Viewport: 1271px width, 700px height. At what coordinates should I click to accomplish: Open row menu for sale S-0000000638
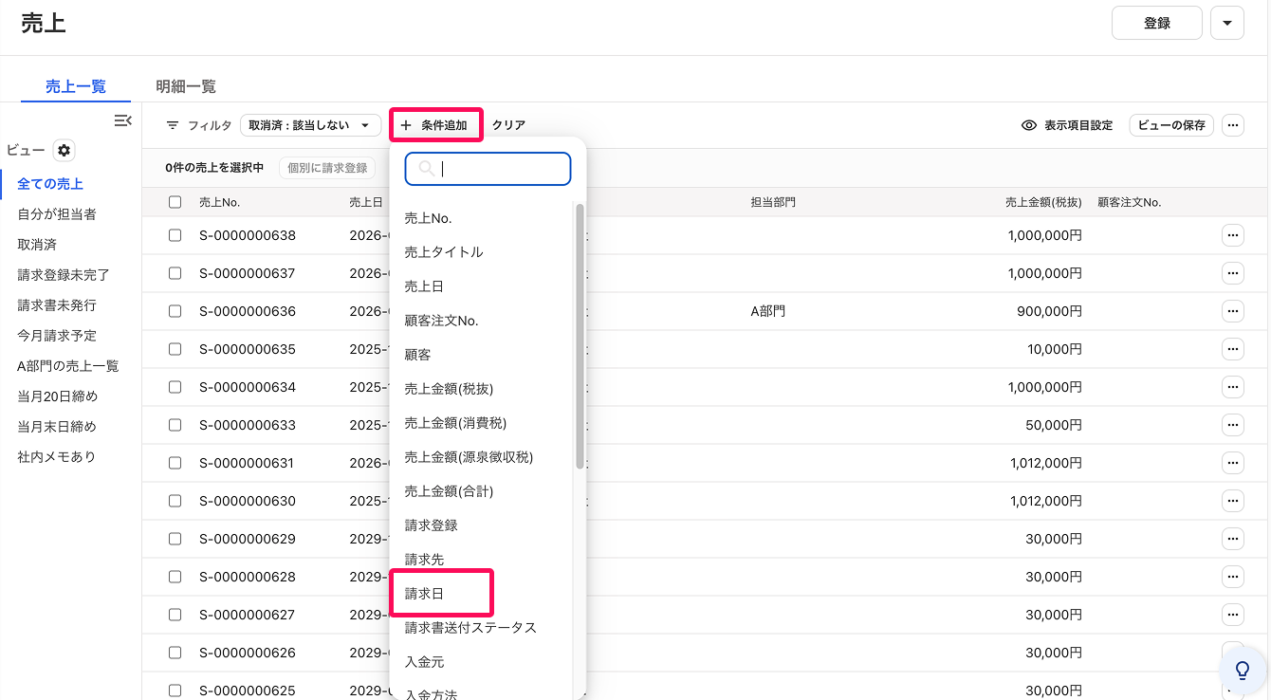click(1232, 235)
